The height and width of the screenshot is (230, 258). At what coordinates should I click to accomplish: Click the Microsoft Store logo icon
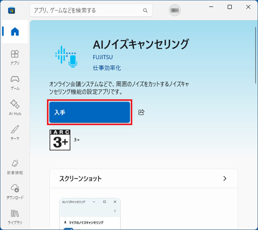click(12, 10)
